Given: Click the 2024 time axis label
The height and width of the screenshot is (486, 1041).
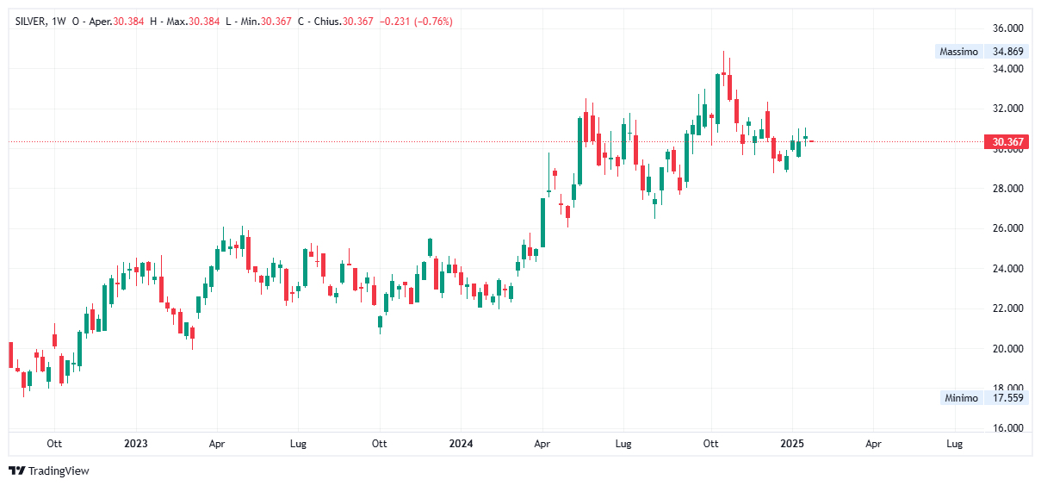Looking at the screenshot, I should pyautogui.click(x=461, y=444).
